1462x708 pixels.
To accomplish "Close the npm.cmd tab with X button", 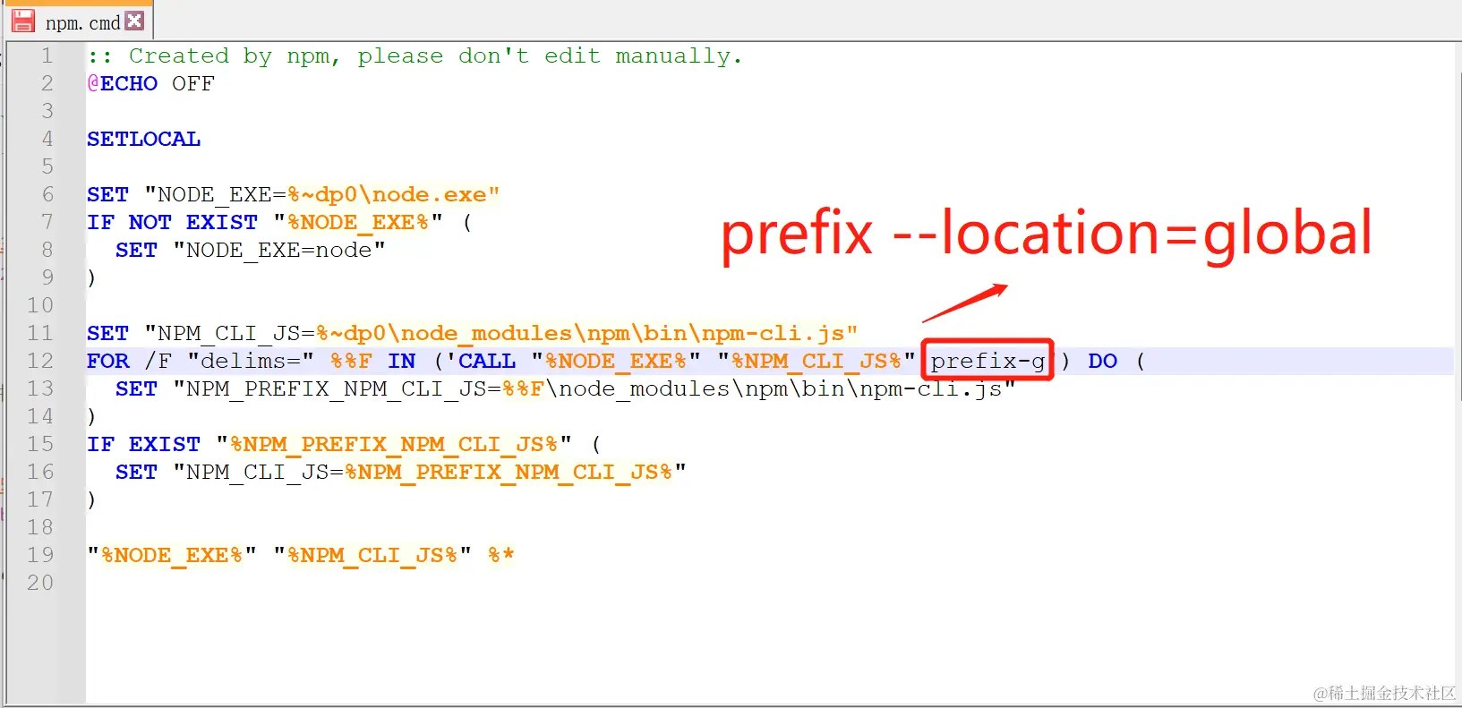I will [134, 21].
